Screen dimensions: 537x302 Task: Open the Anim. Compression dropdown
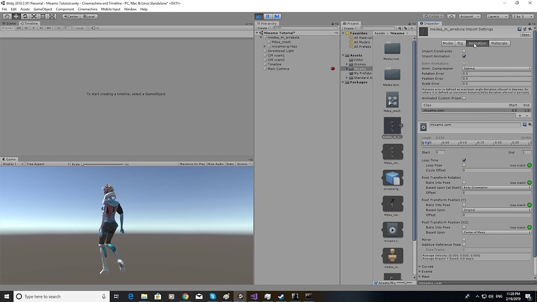click(496, 68)
